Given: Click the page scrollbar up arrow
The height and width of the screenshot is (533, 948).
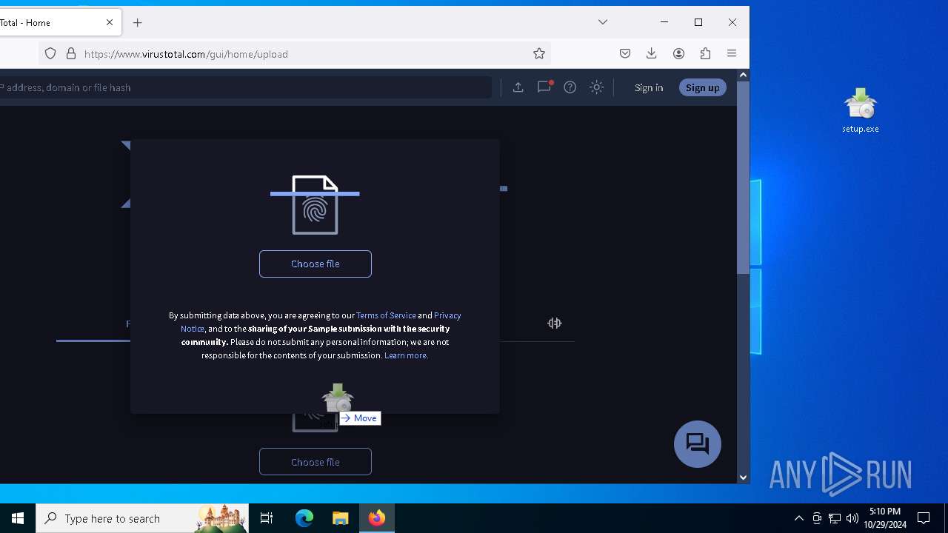Looking at the screenshot, I should pyautogui.click(x=743, y=75).
